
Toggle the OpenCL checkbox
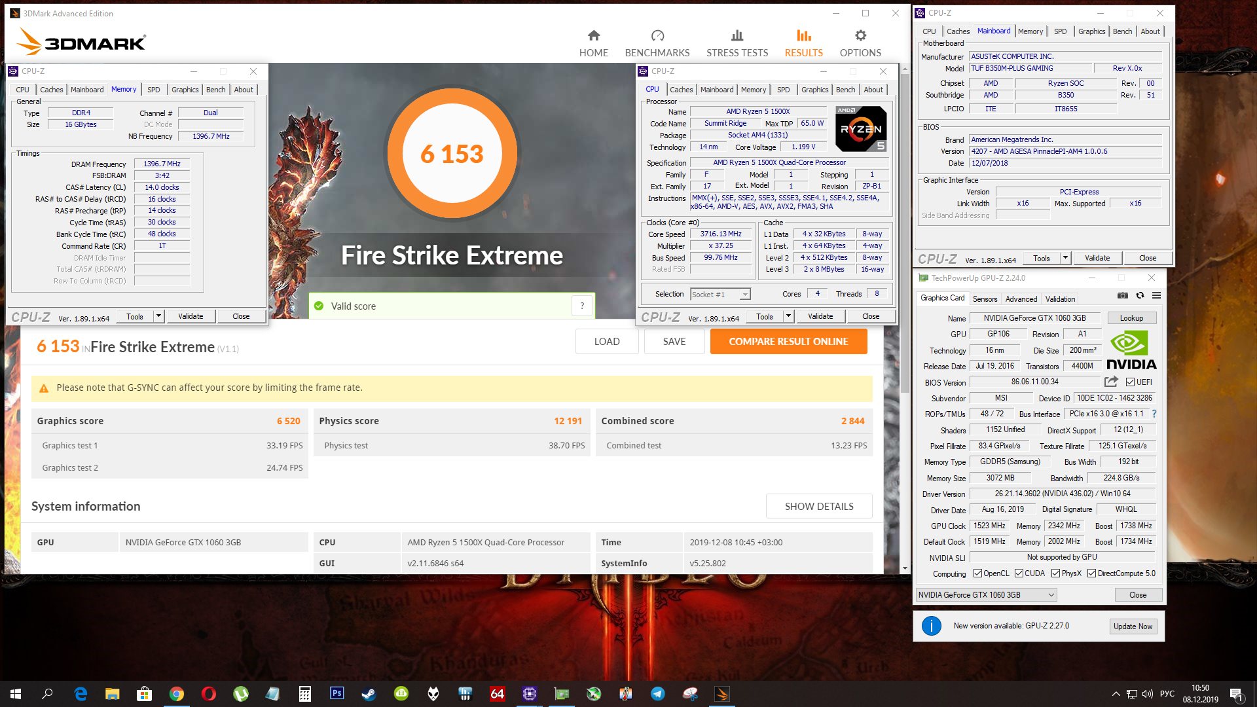coord(977,573)
